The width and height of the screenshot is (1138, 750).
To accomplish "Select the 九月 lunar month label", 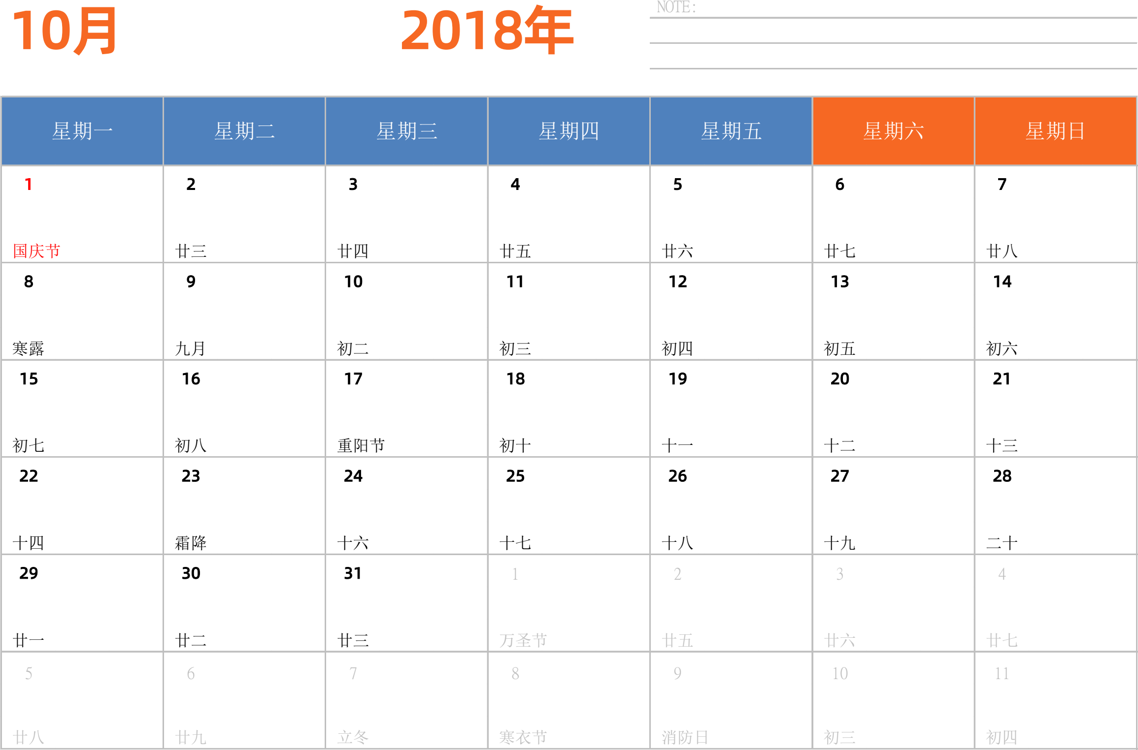I will pos(190,348).
